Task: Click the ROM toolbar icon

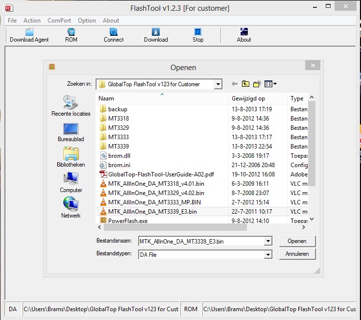Action: click(71, 32)
